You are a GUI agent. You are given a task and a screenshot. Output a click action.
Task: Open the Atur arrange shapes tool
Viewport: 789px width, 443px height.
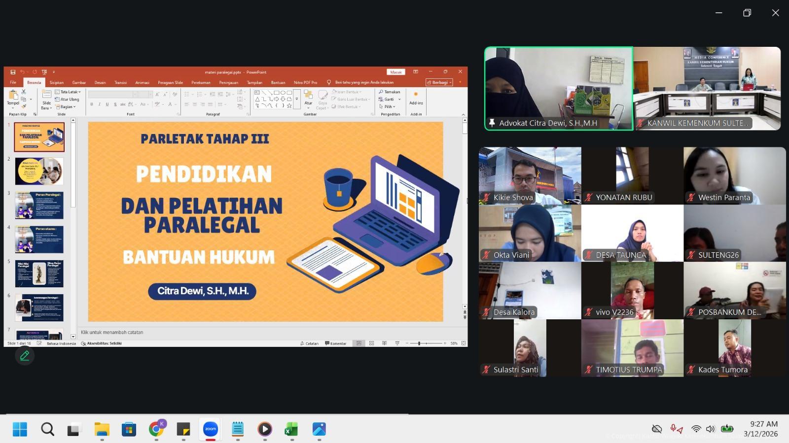308,97
